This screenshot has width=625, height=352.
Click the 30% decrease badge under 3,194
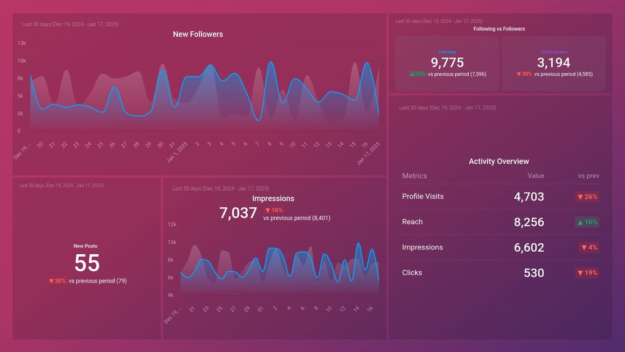pos(524,74)
